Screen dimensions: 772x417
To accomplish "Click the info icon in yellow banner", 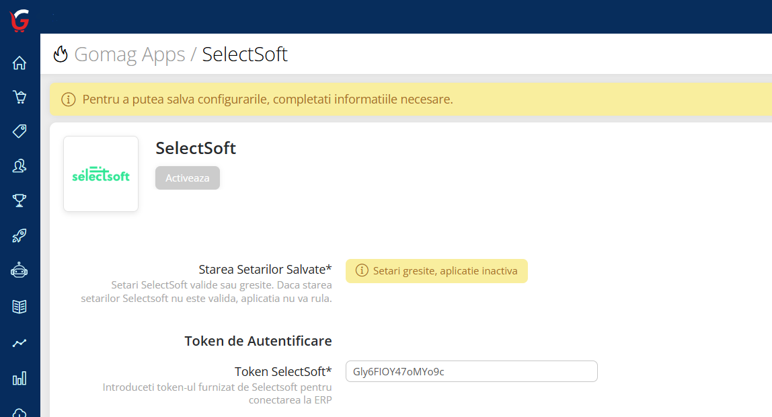I will [68, 99].
